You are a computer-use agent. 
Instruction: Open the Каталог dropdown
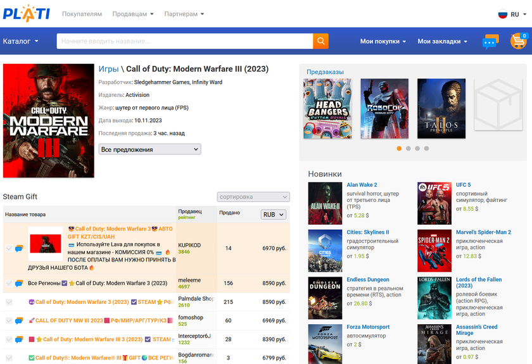[x=21, y=41]
